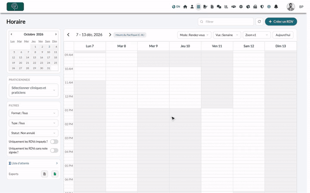310x193 pixels.
Task: Refresh the schedule with the reload icon
Action: 259,22
